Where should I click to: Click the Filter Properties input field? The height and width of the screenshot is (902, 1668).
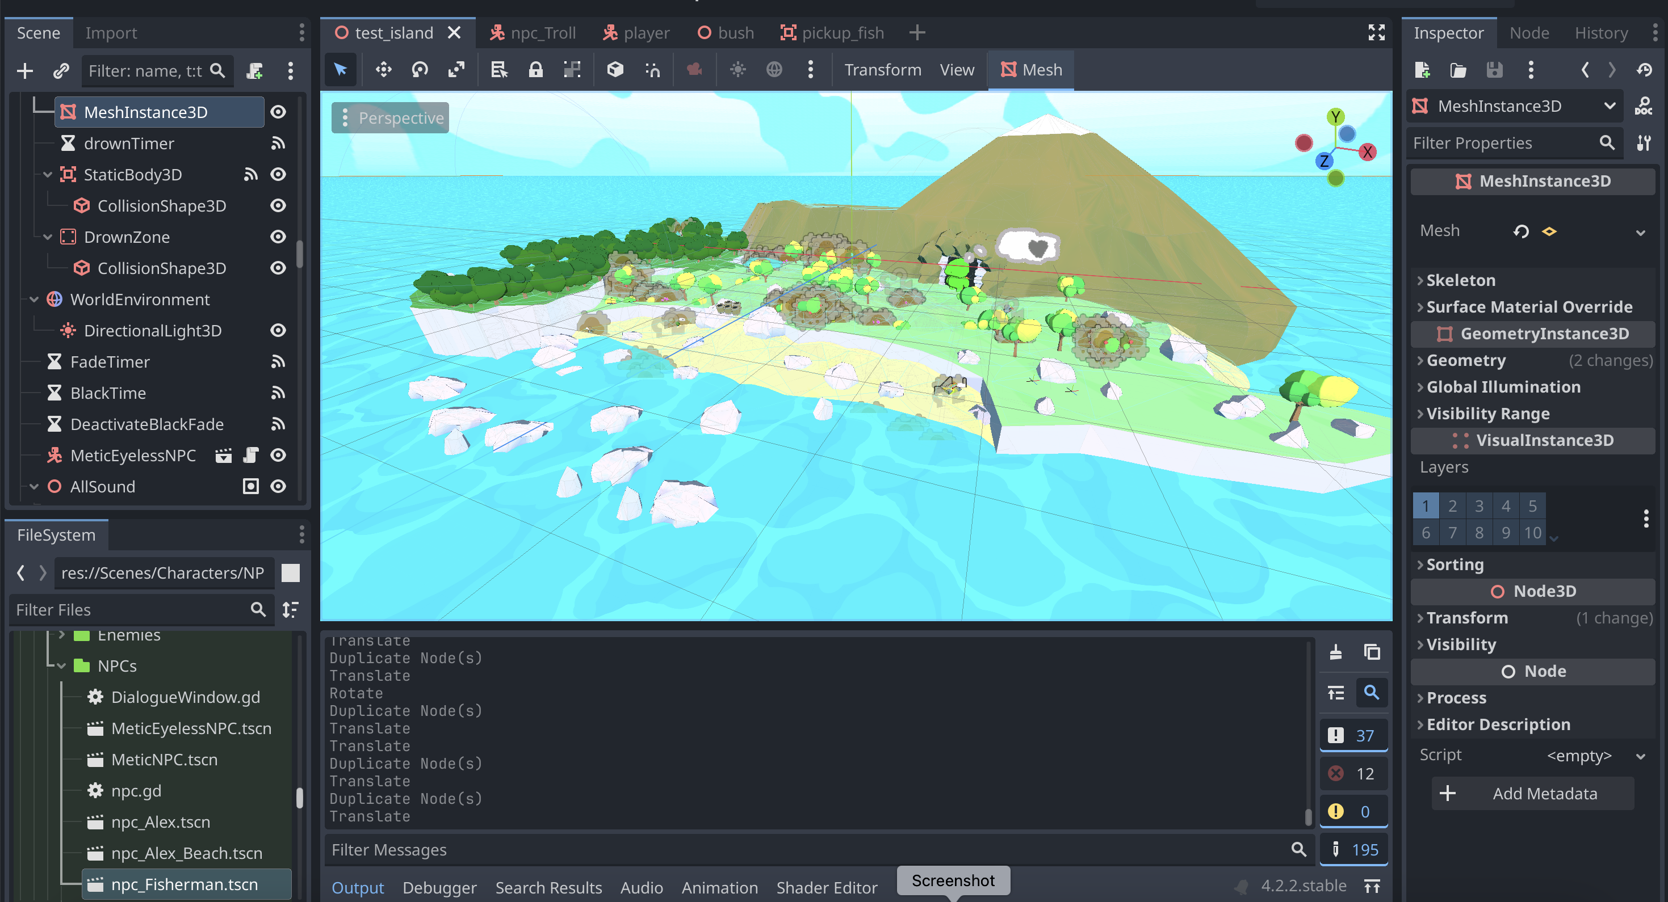tap(1516, 143)
